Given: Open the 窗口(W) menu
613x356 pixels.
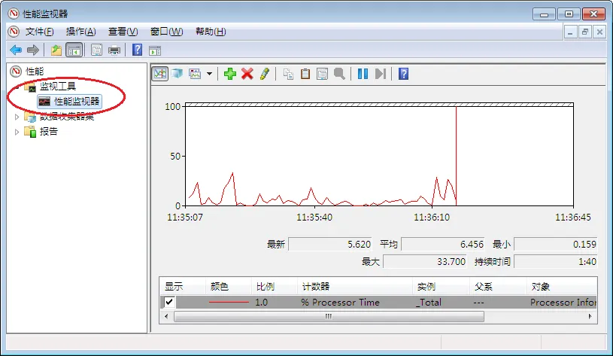Looking at the screenshot, I should click(166, 32).
